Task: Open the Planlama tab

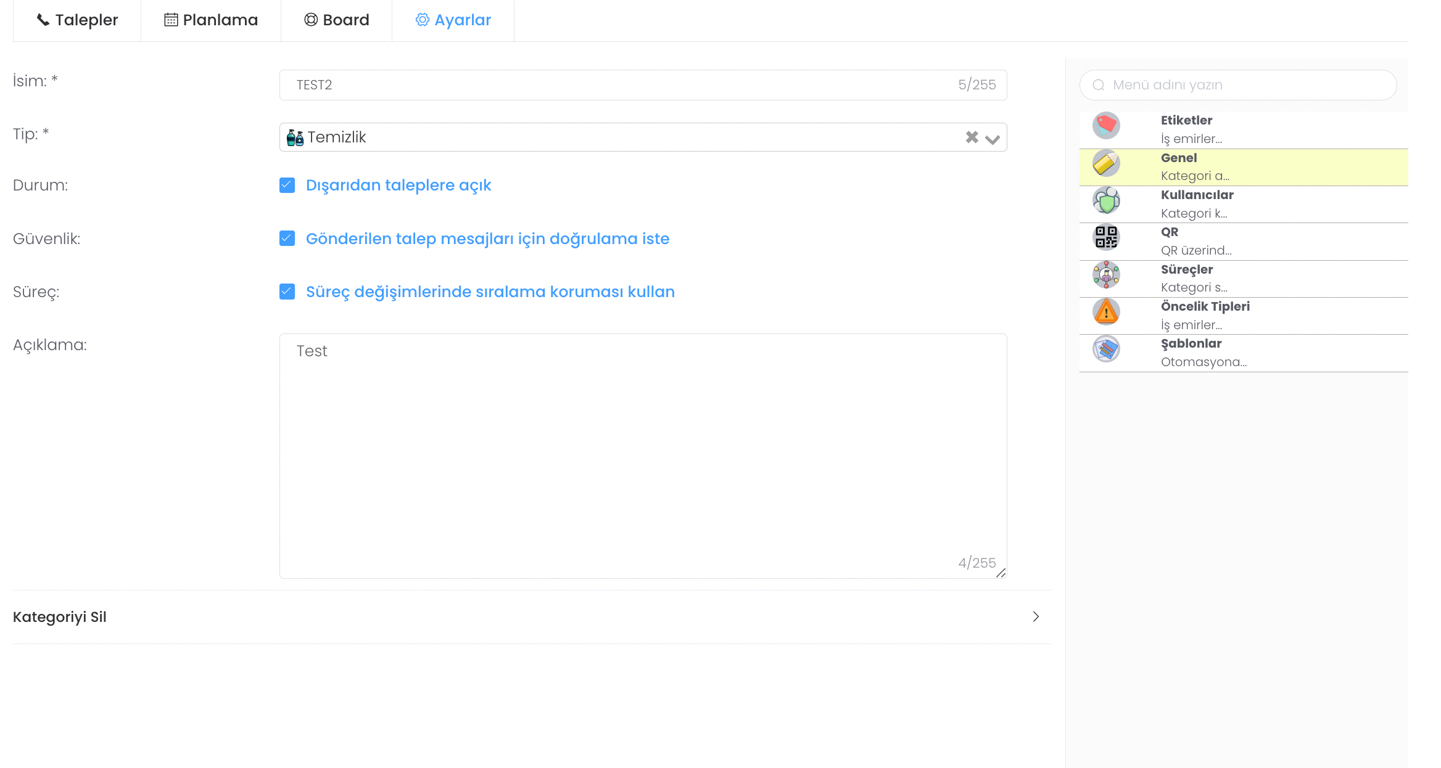Action: [211, 20]
